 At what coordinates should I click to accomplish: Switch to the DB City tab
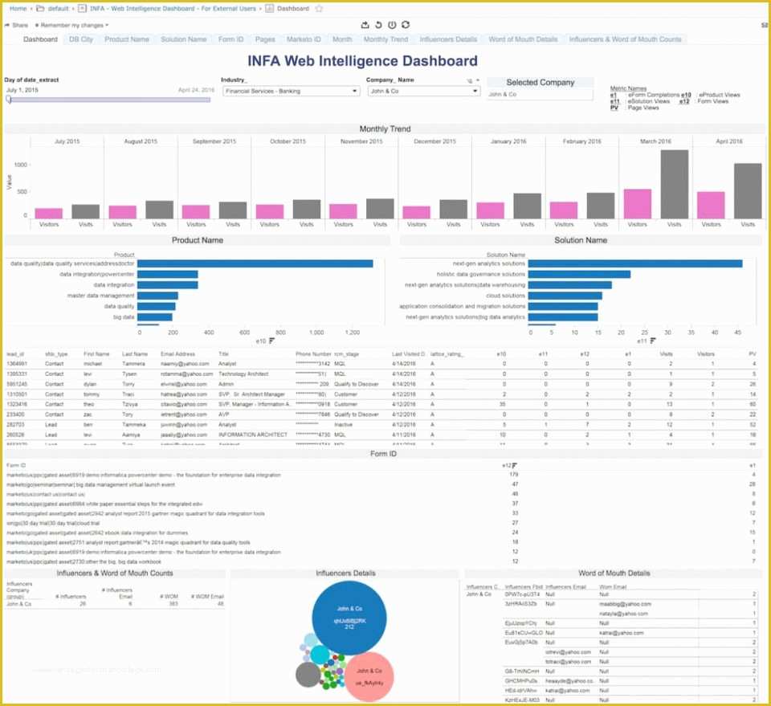click(x=81, y=39)
